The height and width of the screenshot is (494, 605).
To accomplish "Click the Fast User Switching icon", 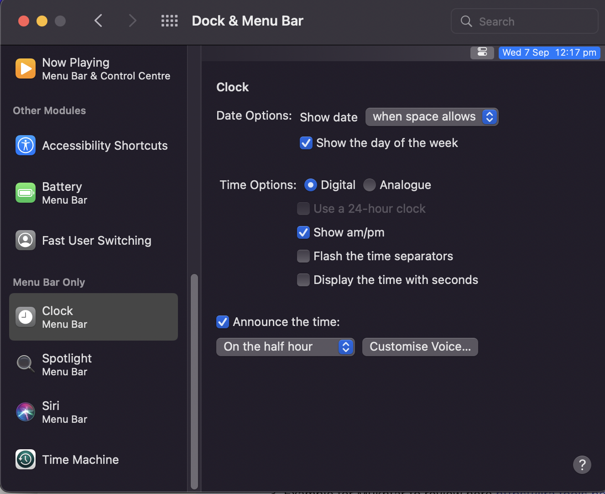I will (26, 240).
